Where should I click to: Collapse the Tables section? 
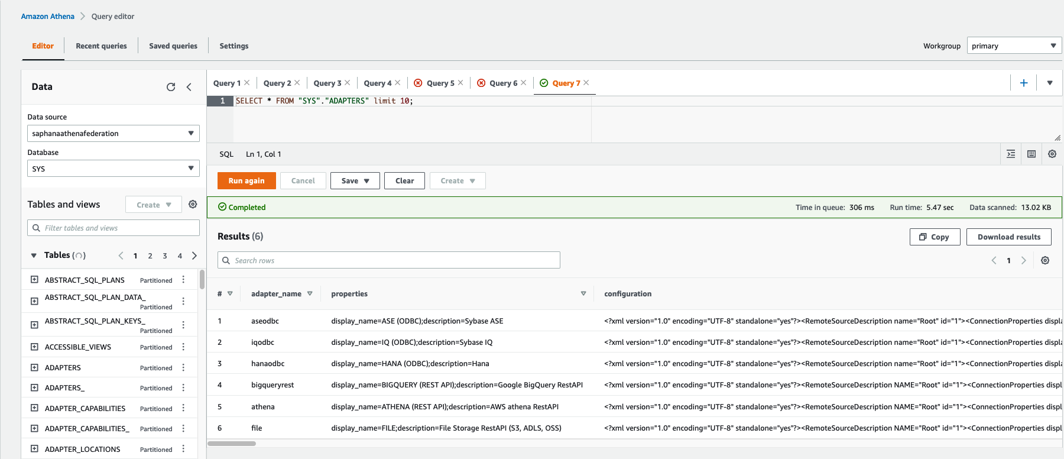pos(34,256)
